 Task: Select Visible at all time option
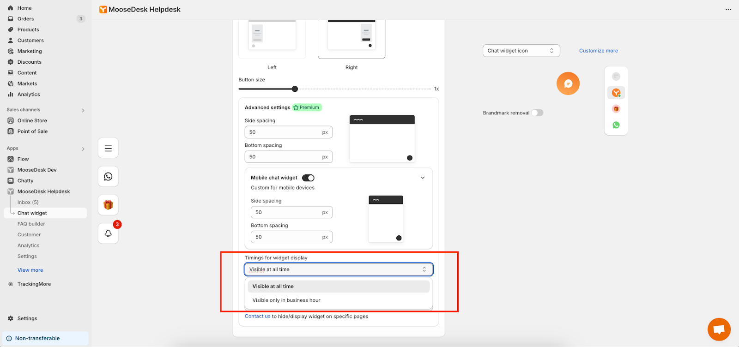pos(339,287)
